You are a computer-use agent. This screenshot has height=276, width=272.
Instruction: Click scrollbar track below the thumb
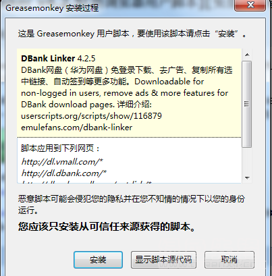click(247, 160)
